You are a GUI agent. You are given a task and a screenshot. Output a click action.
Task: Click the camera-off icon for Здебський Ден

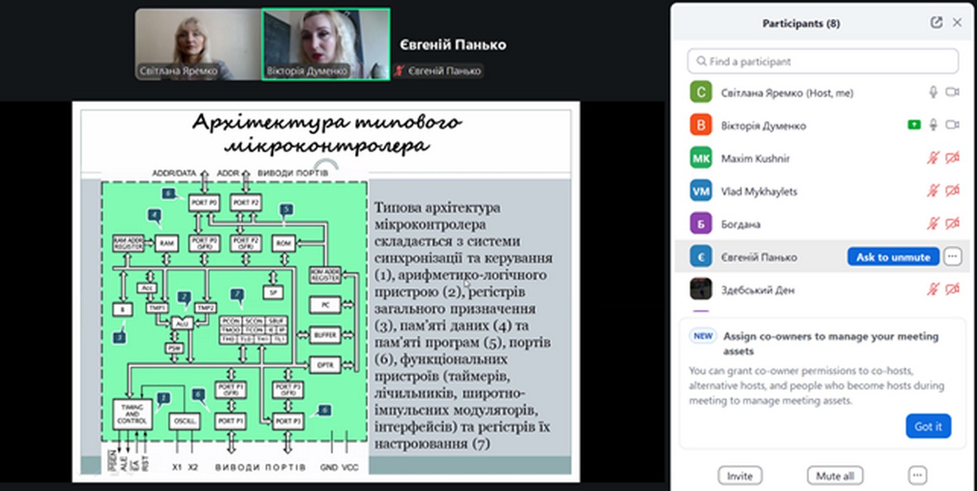[952, 290]
